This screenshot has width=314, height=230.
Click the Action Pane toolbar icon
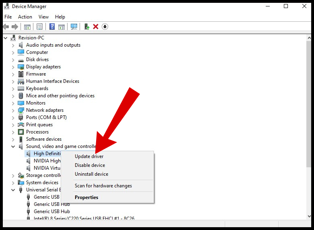tap(62, 27)
